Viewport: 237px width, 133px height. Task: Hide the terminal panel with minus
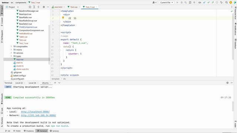click(232, 83)
